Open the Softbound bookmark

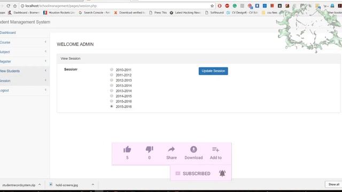click(214, 13)
